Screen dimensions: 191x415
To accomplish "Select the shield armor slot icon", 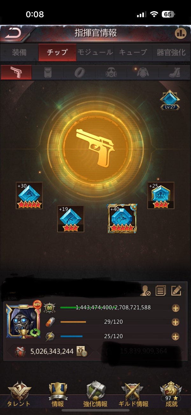I will (x=48, y=72).
